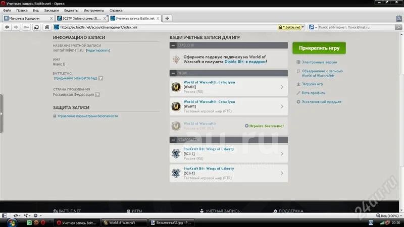Screen dimensions: 404x227
Task: Open the Opera Turbo icon in status bar
Action: pyautogui.click(x=35, y=215)
